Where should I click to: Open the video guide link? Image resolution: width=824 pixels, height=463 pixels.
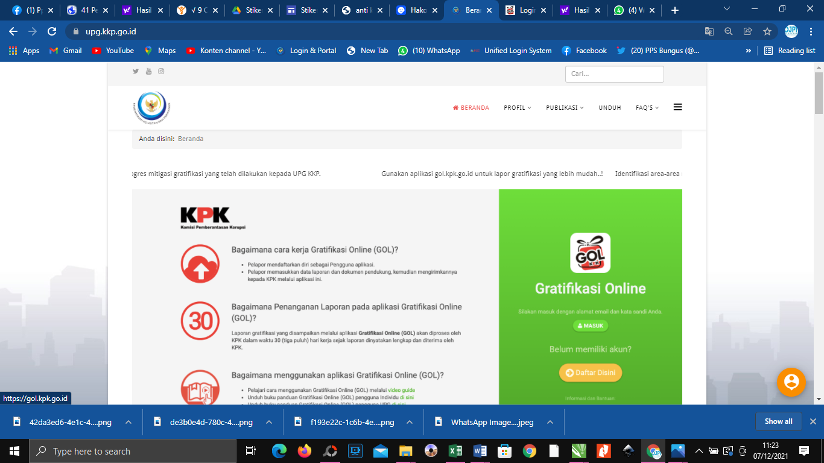tap(401, 390)
